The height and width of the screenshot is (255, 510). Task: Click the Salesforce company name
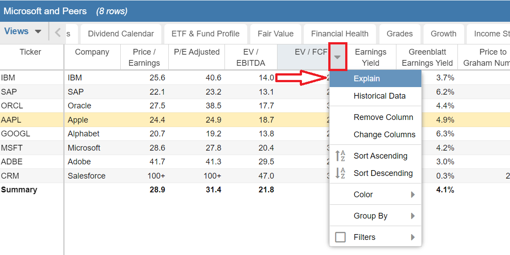pos(86,176)
